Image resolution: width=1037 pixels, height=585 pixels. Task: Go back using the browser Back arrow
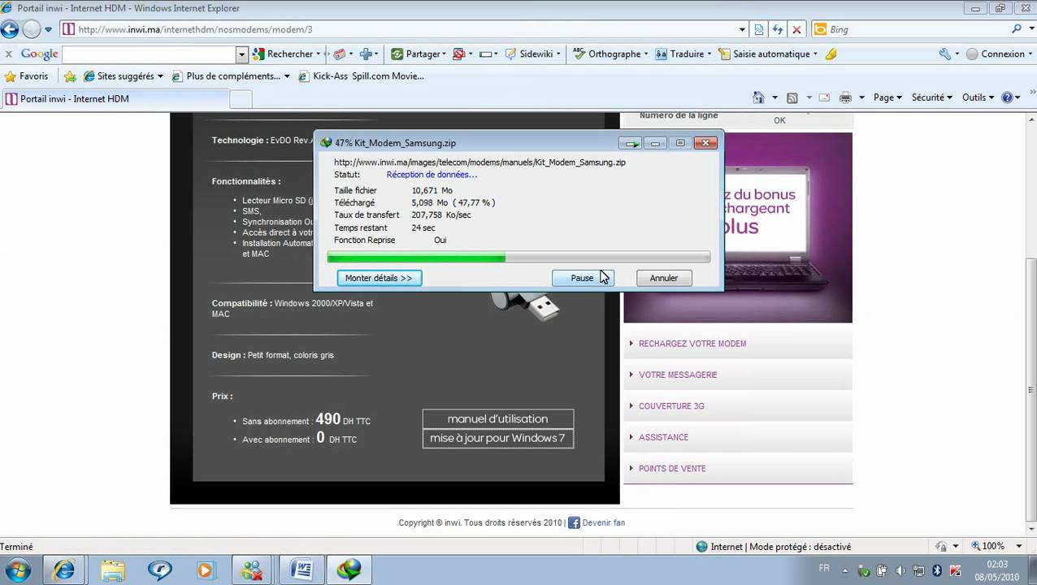[x=10, y=29]
